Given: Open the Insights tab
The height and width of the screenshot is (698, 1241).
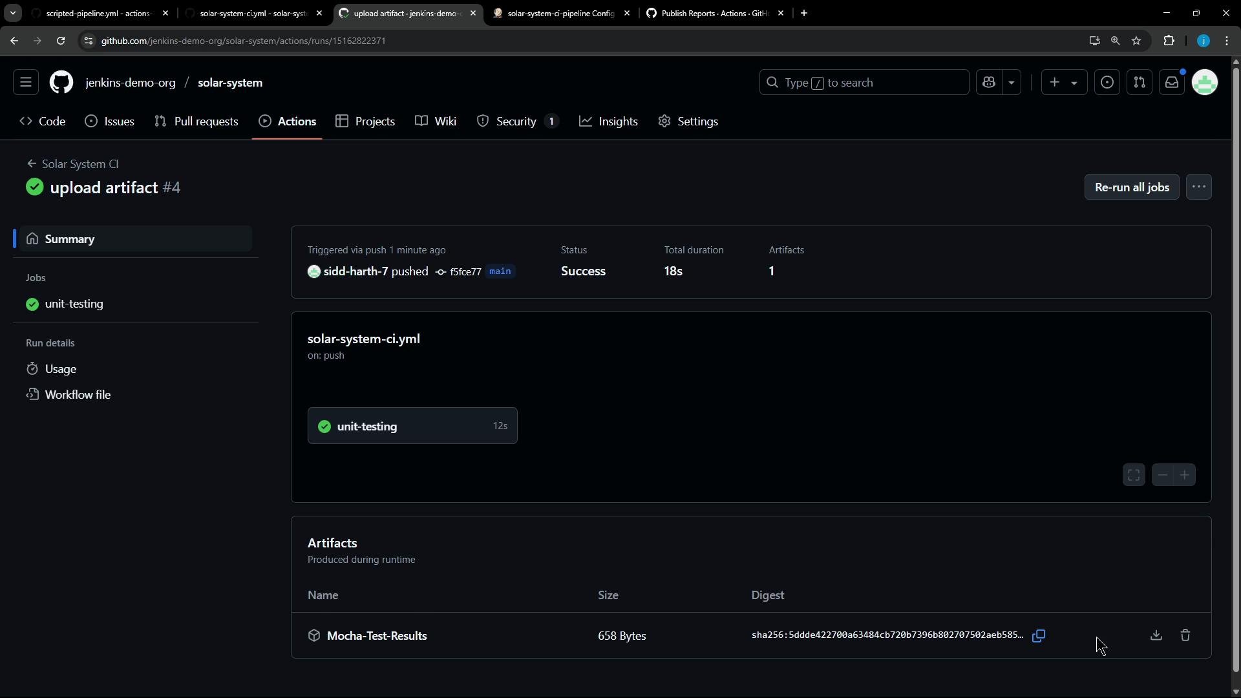Looking at the screenshot, I should point(609,122).
